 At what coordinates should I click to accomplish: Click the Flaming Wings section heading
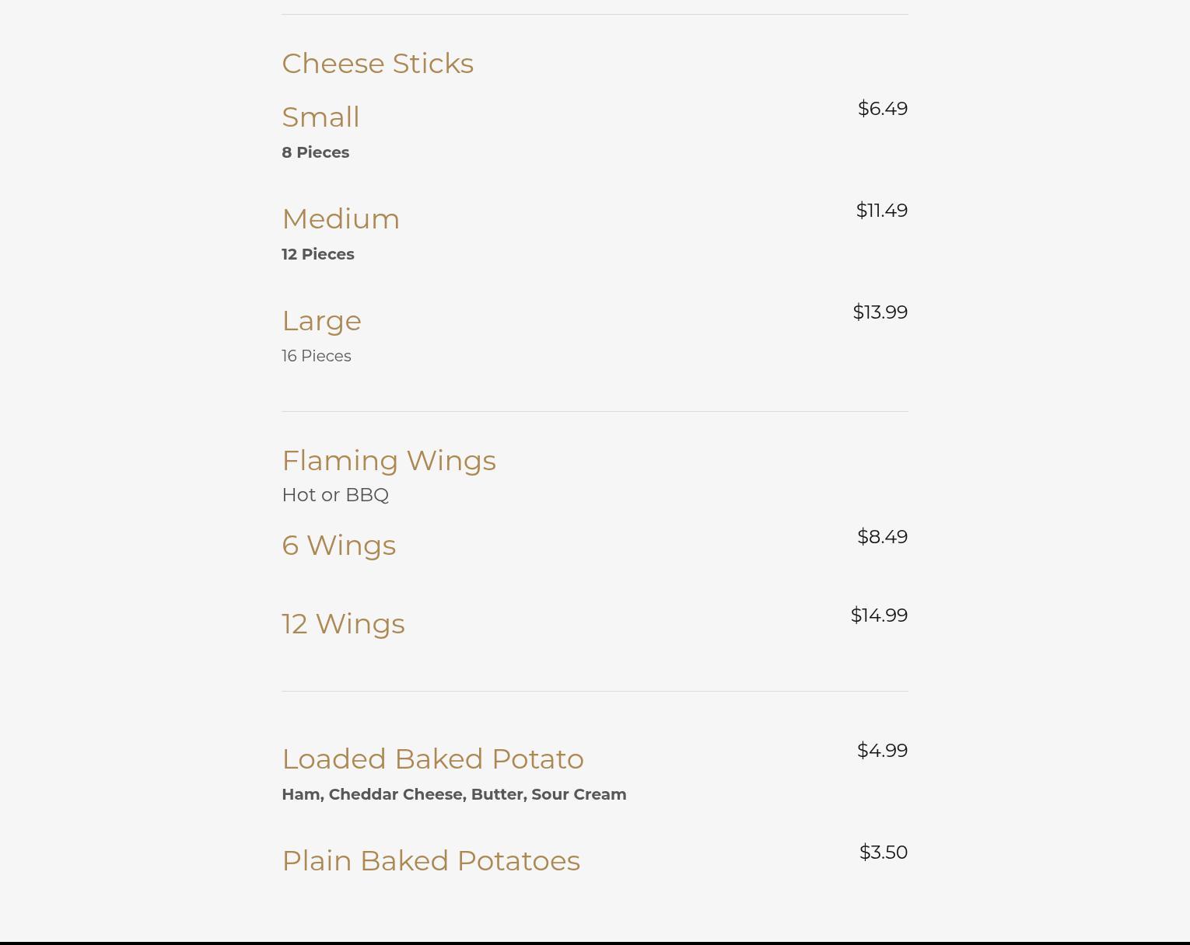pos(388,461)
